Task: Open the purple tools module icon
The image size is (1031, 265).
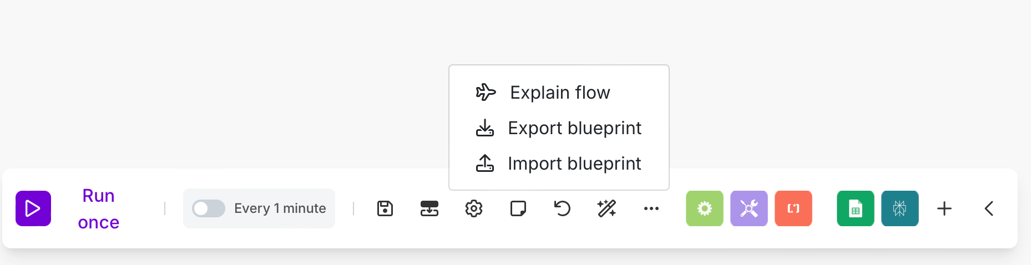Action: click(x=749, y=208)
